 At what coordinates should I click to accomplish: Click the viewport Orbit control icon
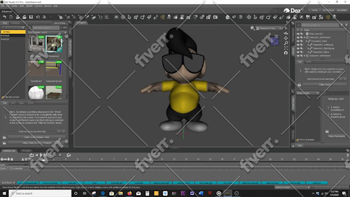tap(286, 33)
